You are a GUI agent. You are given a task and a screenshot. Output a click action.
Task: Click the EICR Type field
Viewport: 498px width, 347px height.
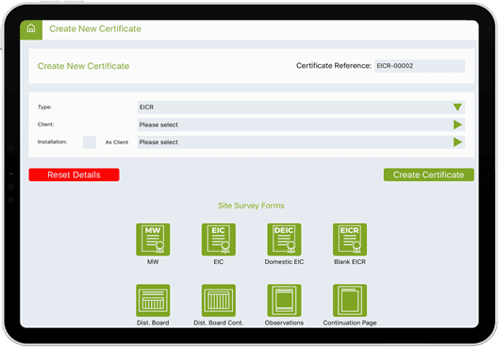(301, 107)
